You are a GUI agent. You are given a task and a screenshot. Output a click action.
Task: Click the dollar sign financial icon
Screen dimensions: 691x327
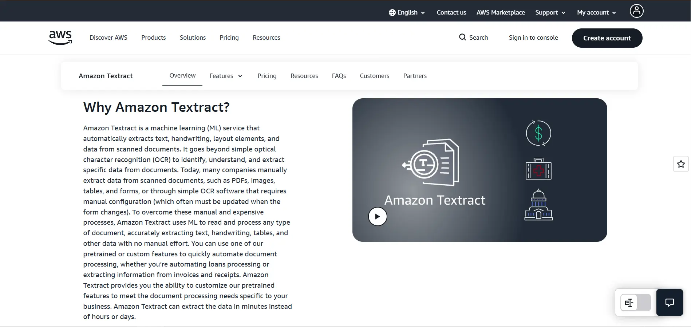pyautogui.click(x=538, y=133)
